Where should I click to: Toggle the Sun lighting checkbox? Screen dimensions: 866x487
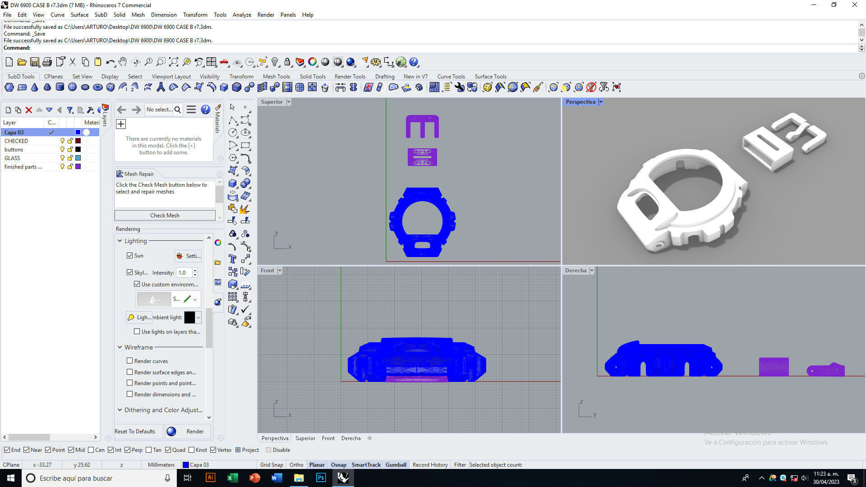point(129,256)
